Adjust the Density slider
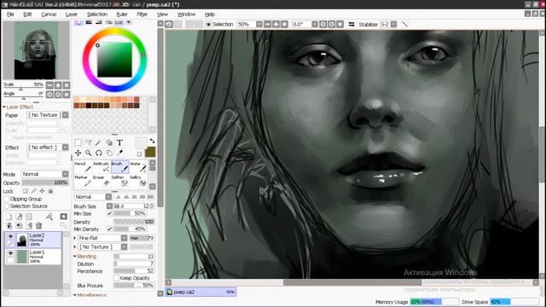Screen dimensions: 546x307 (x=134, y=222)
